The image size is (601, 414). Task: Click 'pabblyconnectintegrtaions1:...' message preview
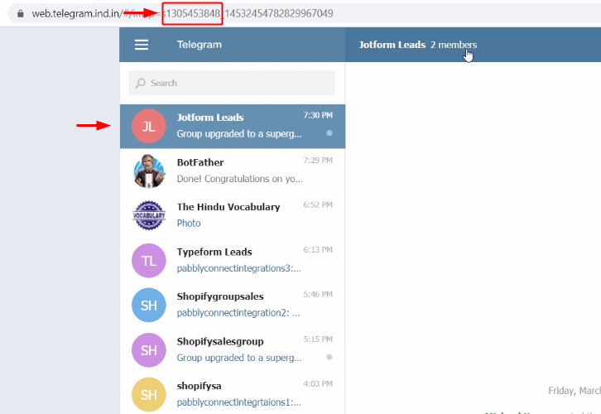[238, 402]
